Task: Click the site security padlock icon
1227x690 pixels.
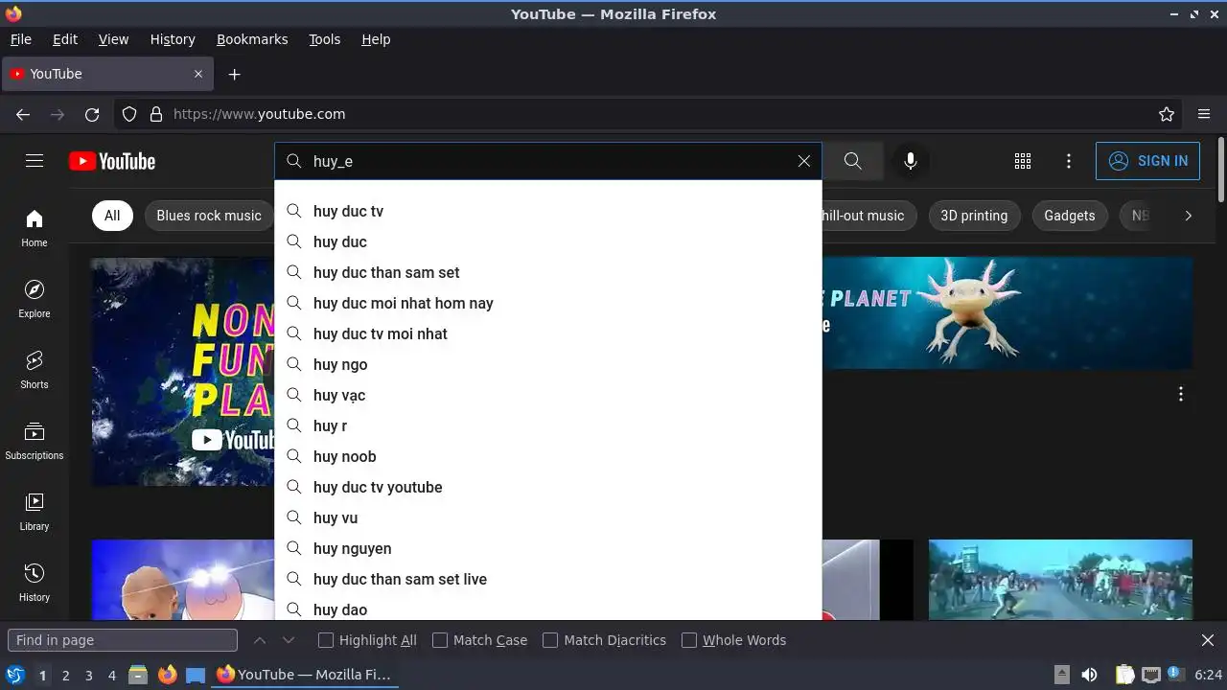Action: [156, 114]
